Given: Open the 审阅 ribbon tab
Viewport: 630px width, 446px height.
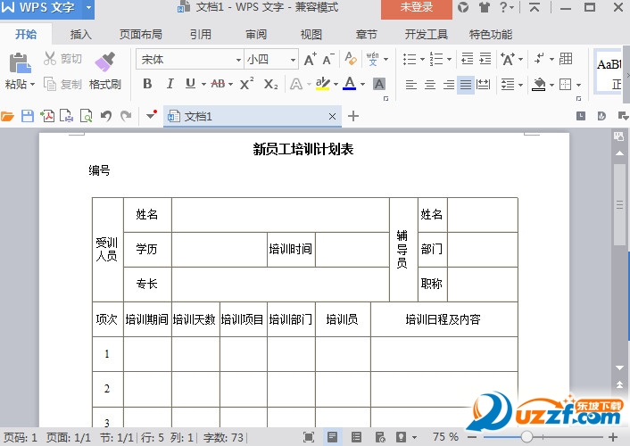Looking at the screenshot, I should [256, 35].
